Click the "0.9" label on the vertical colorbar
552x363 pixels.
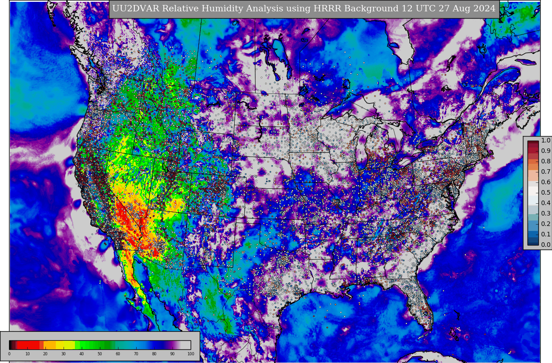click(x=546, y=151)
